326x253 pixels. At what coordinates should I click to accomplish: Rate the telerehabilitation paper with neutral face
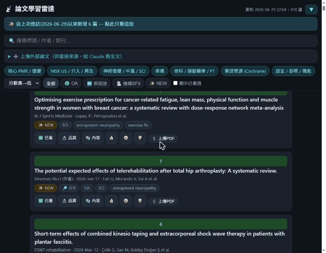click(126, 201)
